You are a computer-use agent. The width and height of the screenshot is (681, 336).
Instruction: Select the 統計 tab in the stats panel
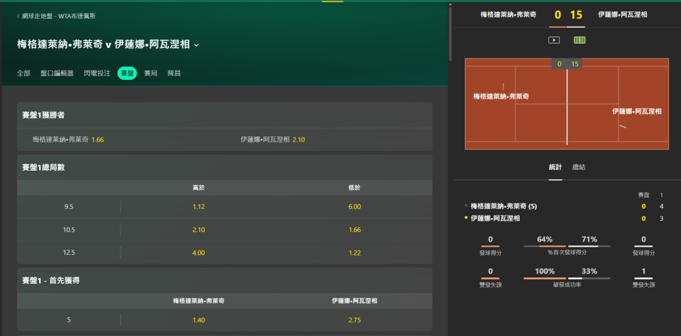[556, 167]
